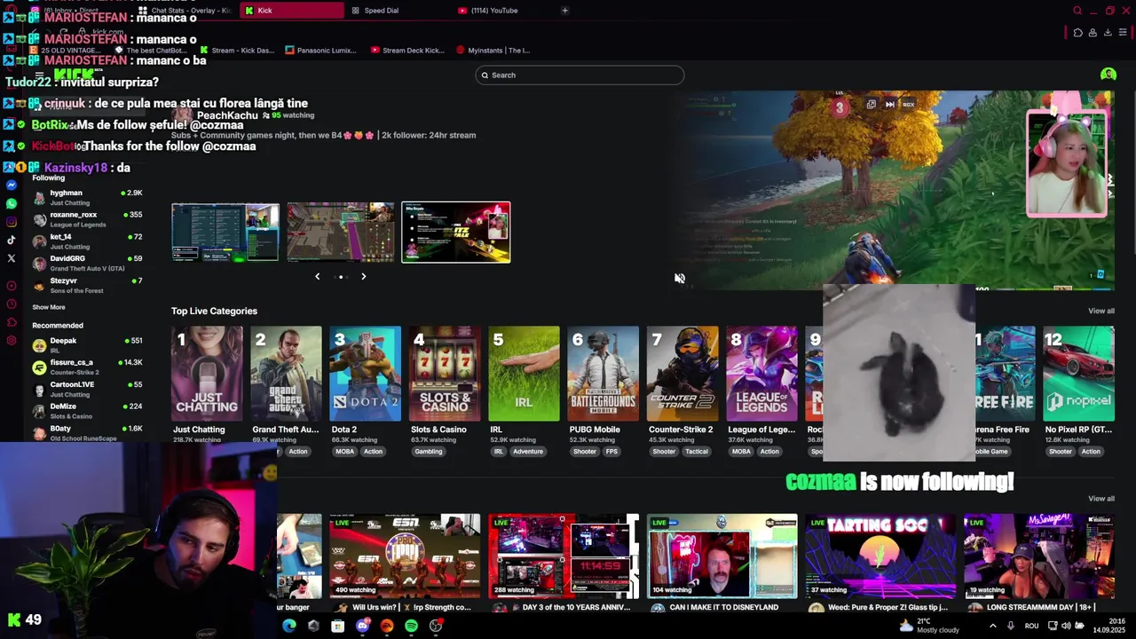Select the League of Legends category card
Viewport: 1136px width, 639px height.
point(761,374)
